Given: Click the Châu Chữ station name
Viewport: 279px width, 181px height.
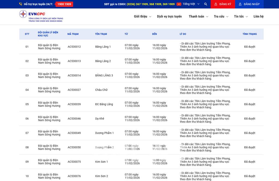Looking at the screenshot, I should 101,90.
